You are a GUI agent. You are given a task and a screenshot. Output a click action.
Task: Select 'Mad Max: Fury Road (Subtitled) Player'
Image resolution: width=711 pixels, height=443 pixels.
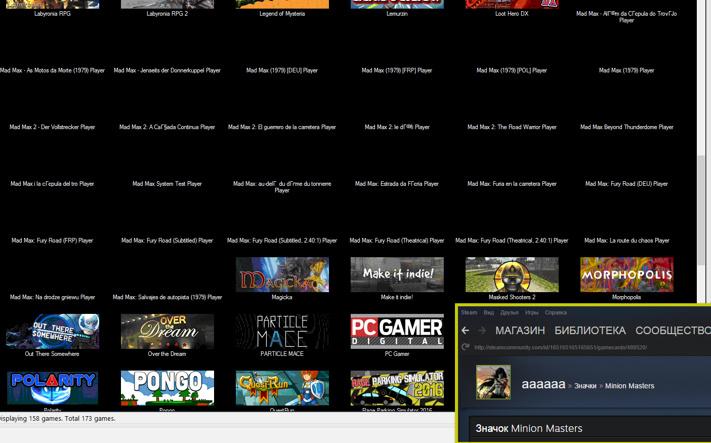click(167, 240)
